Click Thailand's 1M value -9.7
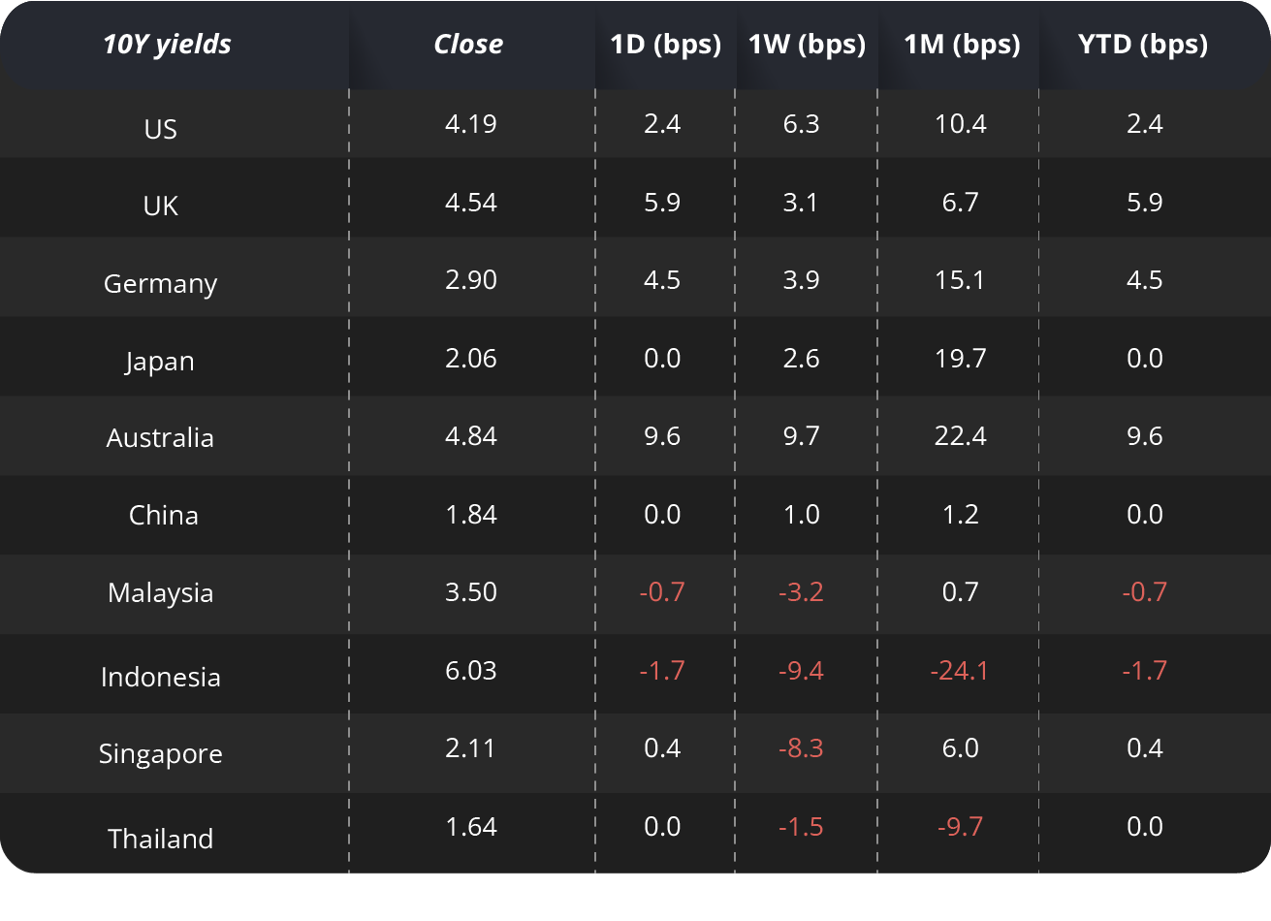The height and width of the screenshot is (921, 1271). click(x=960, y=827)
